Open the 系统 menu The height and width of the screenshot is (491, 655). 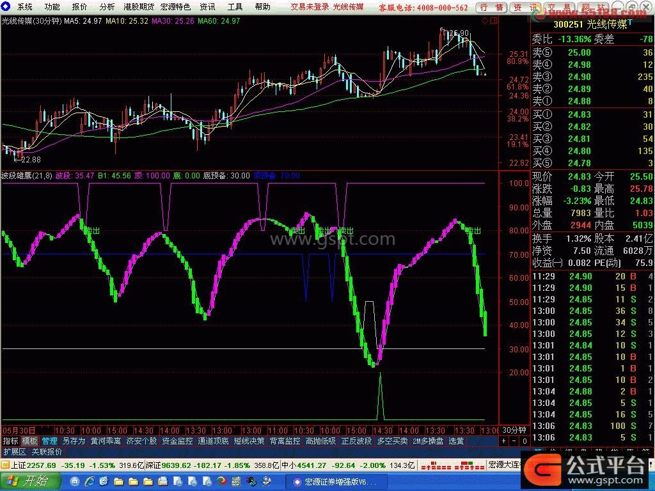(x=25, y=7)
